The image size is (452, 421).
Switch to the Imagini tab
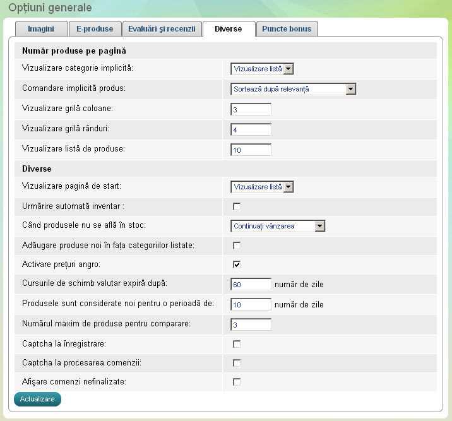tap(41, 29)
